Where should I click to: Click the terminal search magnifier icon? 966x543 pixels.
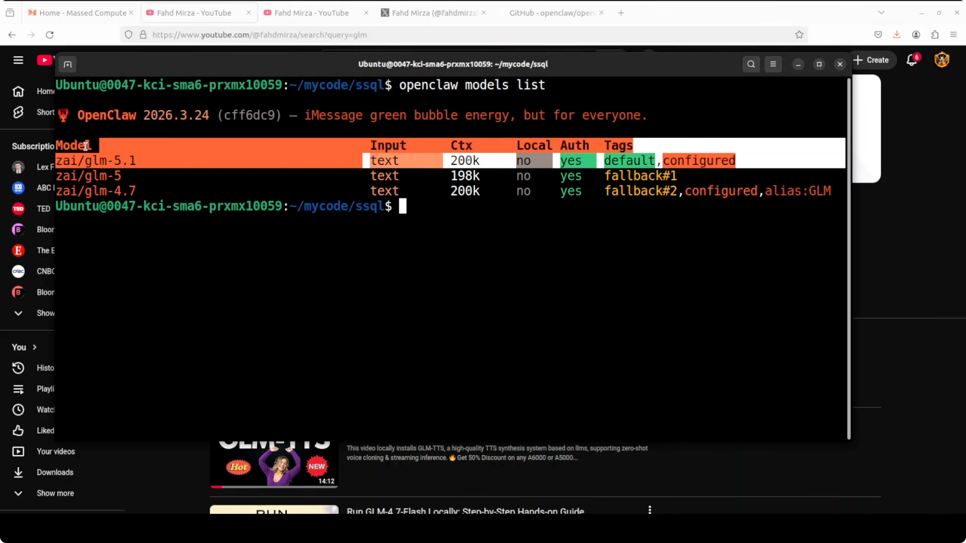click(751, 64)
